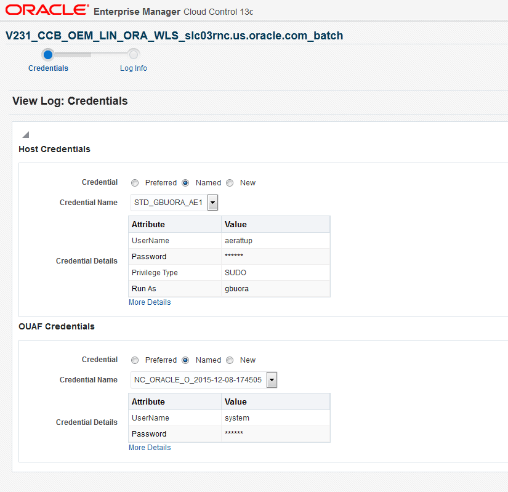Click the aerattup username value
This screenshot has width=508, height=492.
pyautogui.click(x=238, y=241)
